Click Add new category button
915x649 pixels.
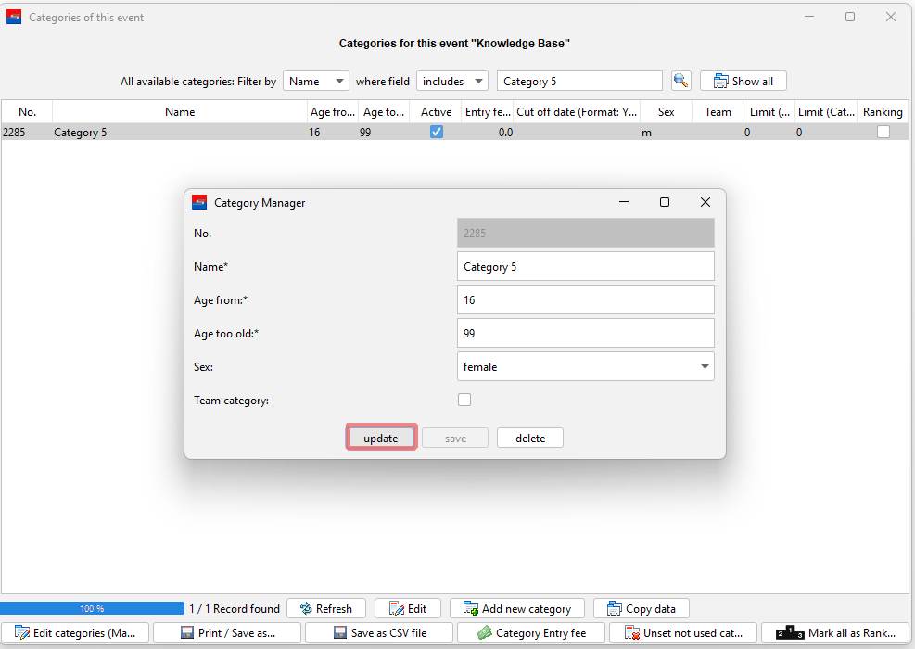point(517,608)
